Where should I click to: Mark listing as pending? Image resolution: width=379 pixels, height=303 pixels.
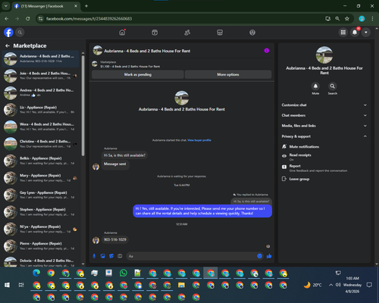138,74
